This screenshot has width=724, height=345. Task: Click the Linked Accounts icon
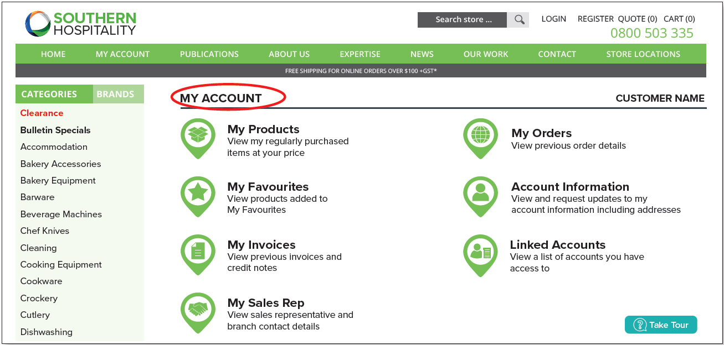tap(480, 254)
